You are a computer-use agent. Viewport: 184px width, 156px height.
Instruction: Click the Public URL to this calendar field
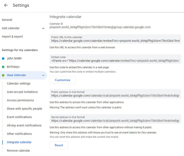(x=115, y=39)
